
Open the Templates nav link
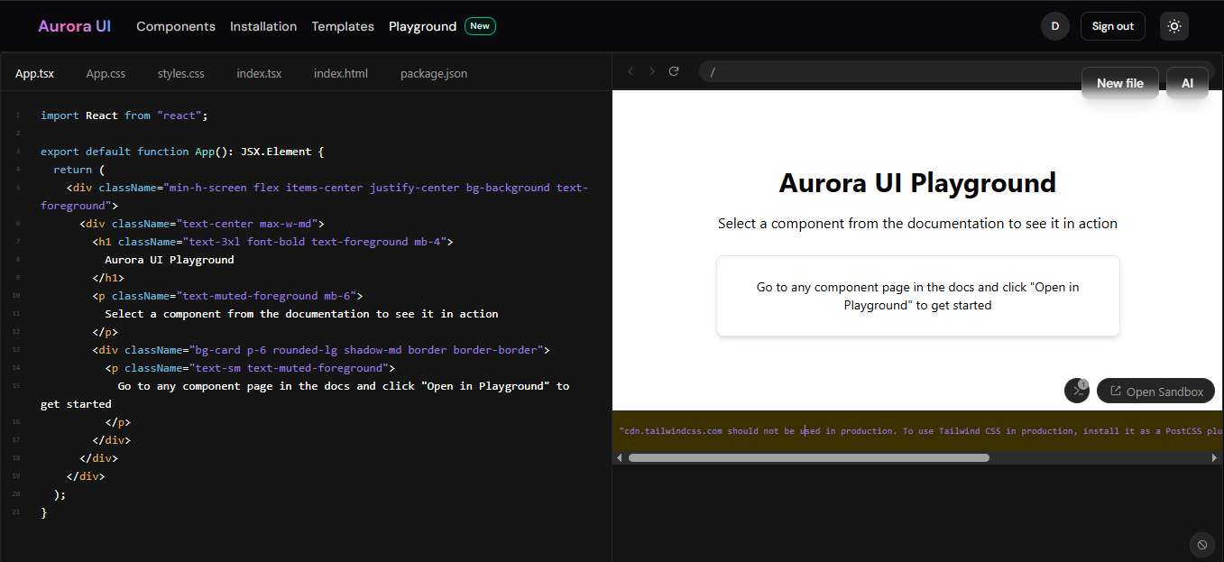[x=343, y=26]
